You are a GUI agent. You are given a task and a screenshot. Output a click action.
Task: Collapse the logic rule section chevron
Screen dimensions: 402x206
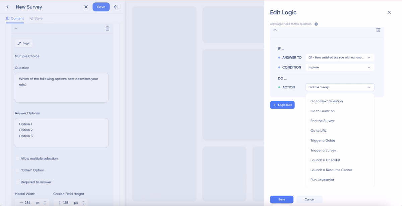[x=275, y=30]
